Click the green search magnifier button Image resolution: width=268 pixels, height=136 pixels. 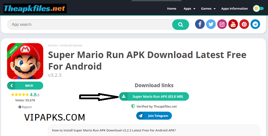[x=181, y=25]
